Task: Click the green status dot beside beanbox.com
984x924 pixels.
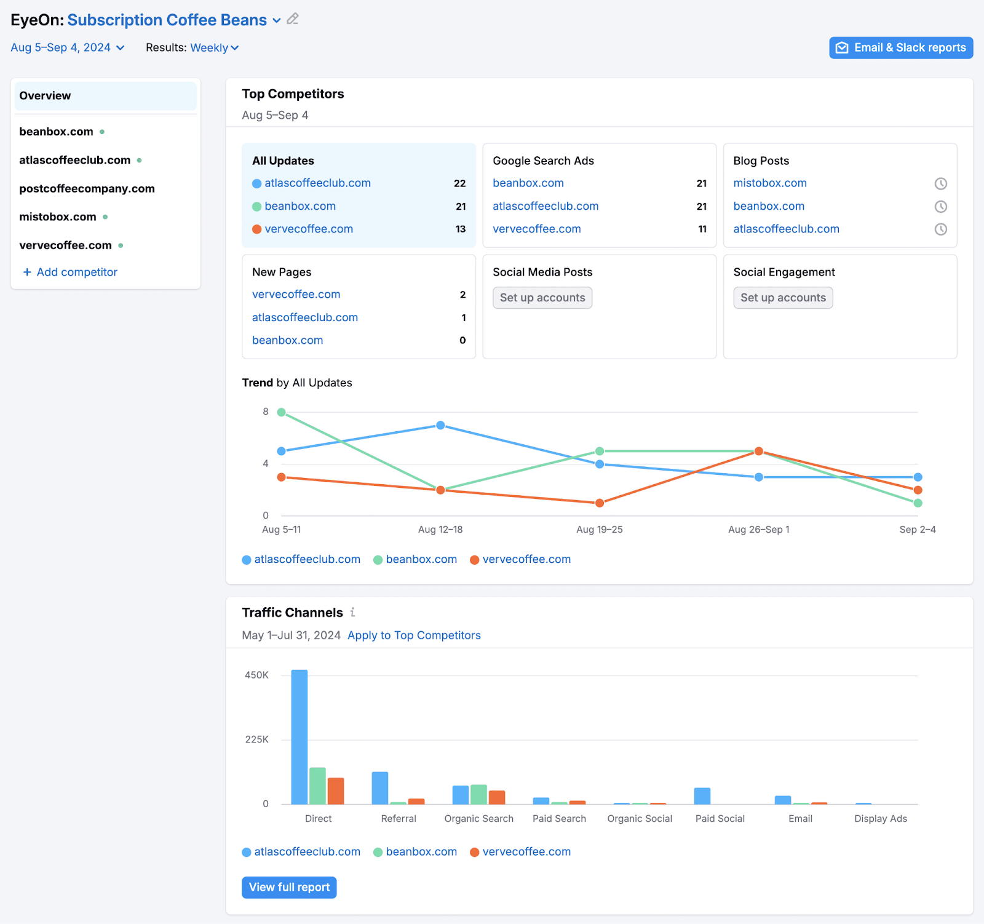Action: (101, 131)
